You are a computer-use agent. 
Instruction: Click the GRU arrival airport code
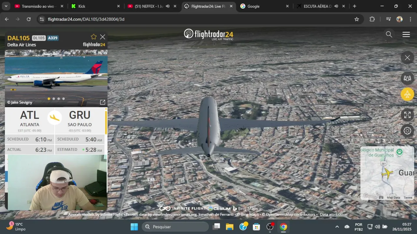click(79, 115)
